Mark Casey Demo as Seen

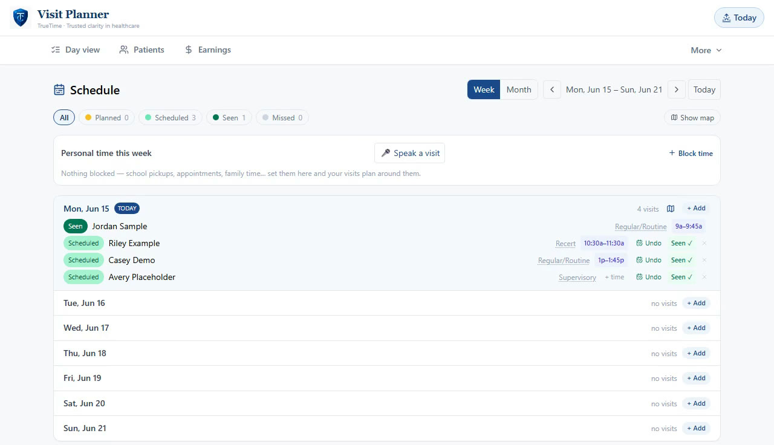(681, 260)
